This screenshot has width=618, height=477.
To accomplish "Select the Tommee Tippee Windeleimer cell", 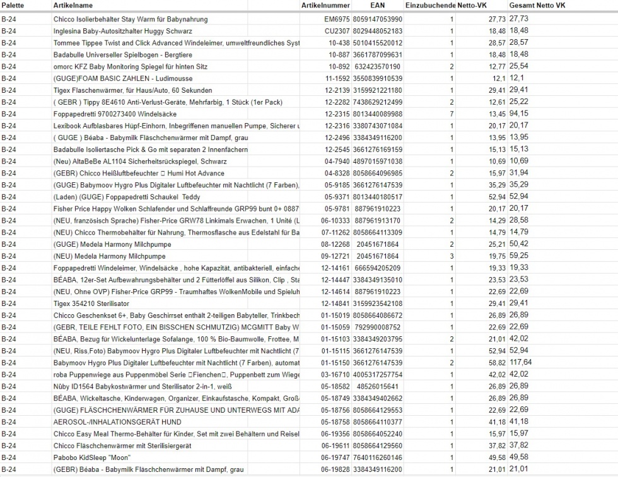I will point(176,43).
